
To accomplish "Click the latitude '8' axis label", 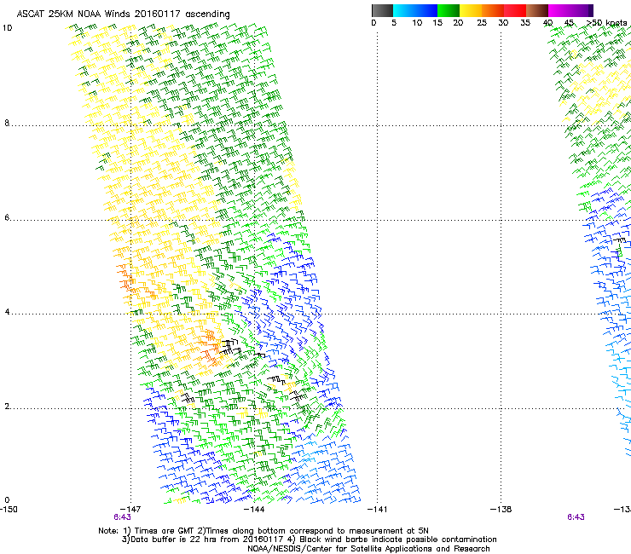I will coord(7,123).
